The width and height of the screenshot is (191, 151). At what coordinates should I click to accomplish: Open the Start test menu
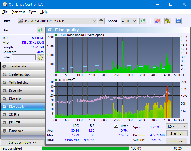[x=18, y=12]
